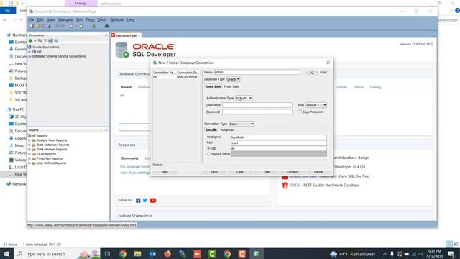This screenshot has width=460, height=259.
Task: Click the Save button in dialog
Action: [x=214, y=172]
